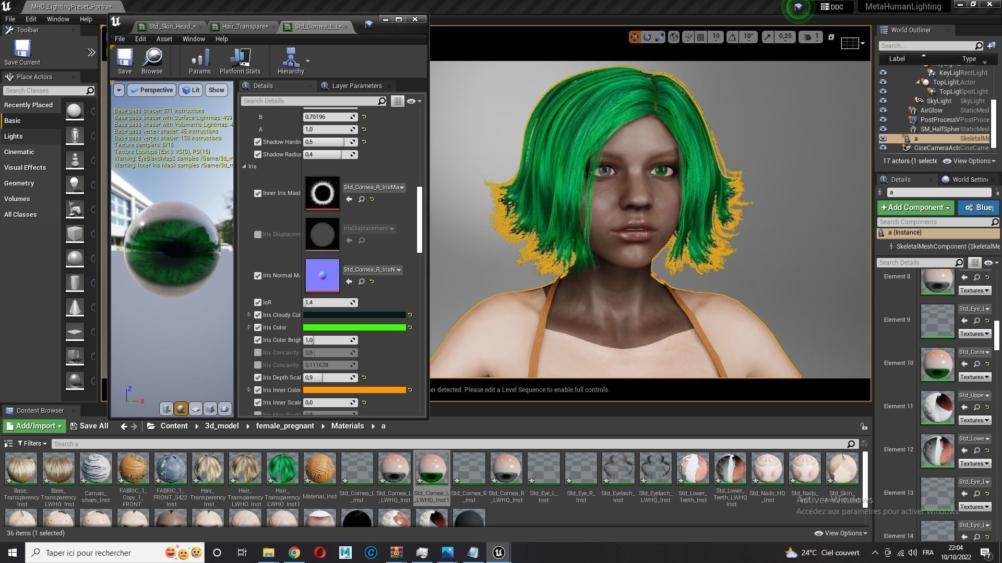Click the Save All button
This screenshot has width=1002, height=563.
89,426
